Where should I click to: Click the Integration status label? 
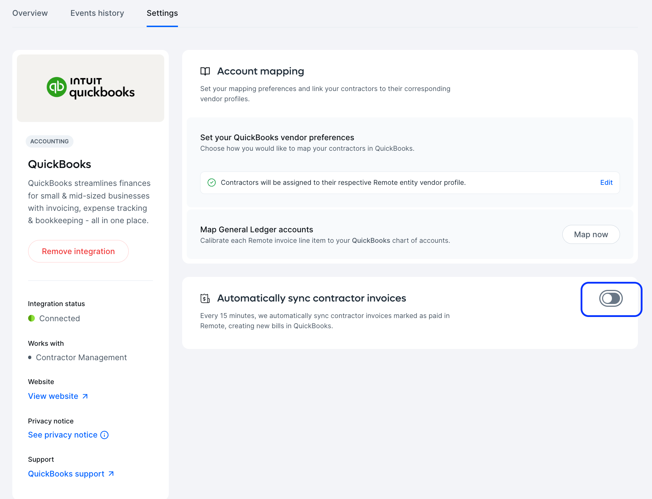click(x=56, y=304)
